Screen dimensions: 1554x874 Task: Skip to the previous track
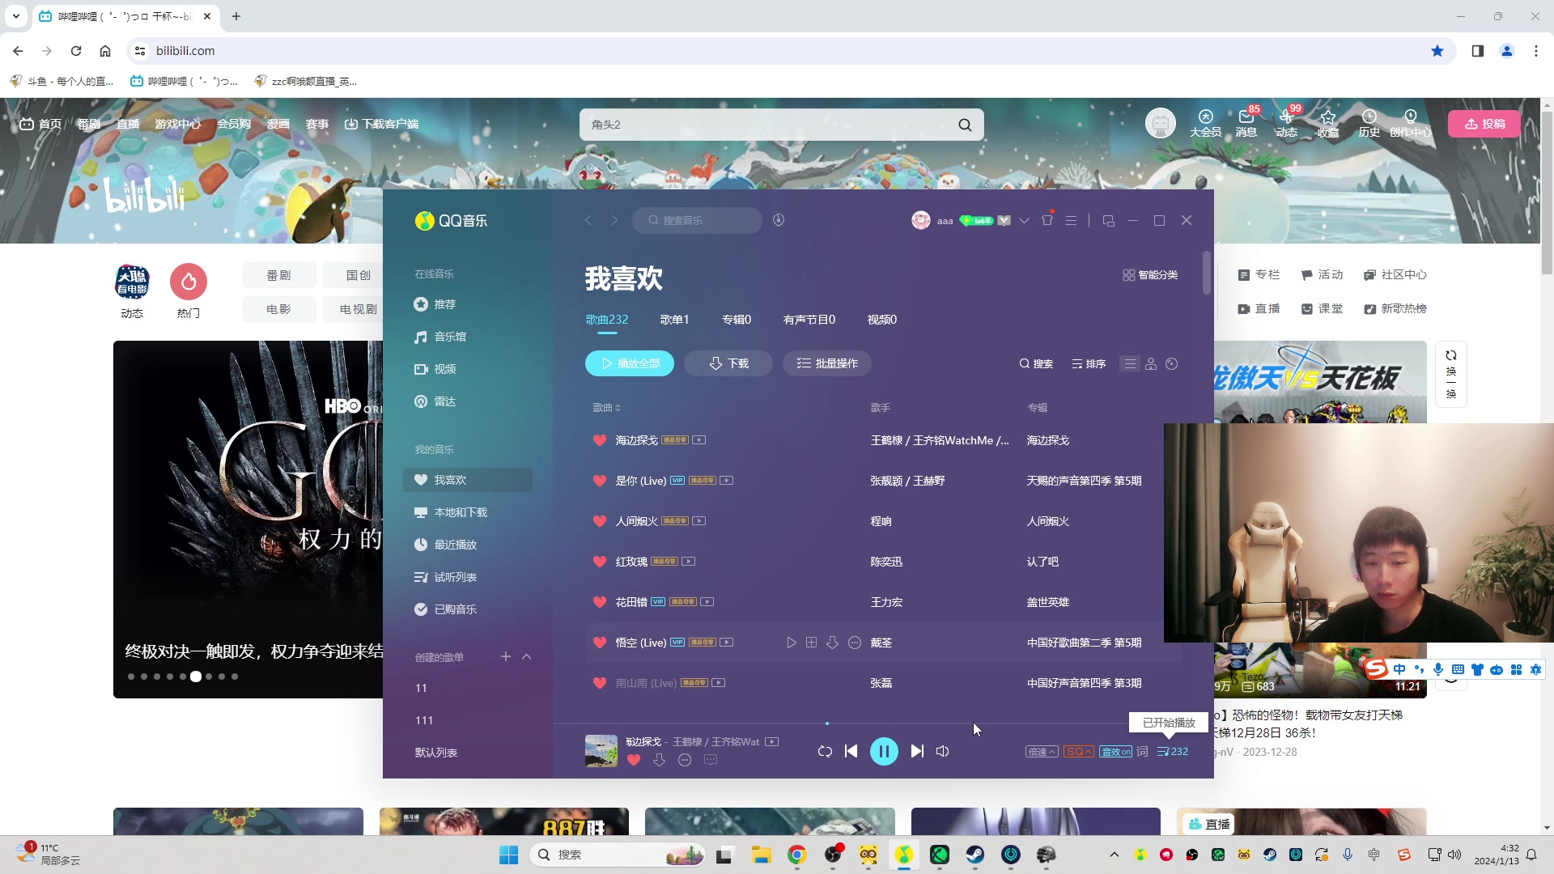point(851,751)
